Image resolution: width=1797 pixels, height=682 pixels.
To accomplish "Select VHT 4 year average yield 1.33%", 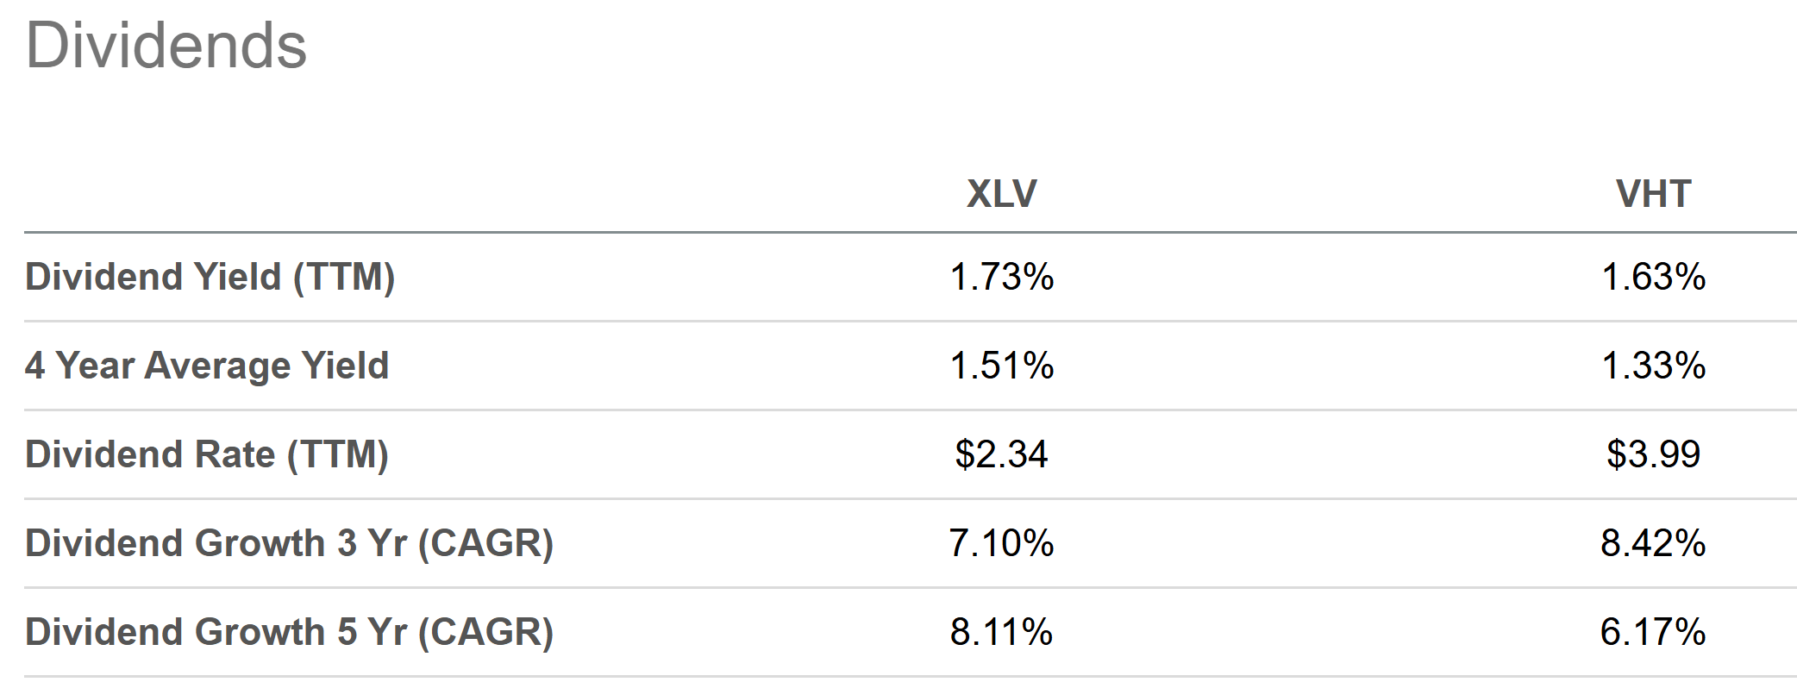I will (1653, 366).
